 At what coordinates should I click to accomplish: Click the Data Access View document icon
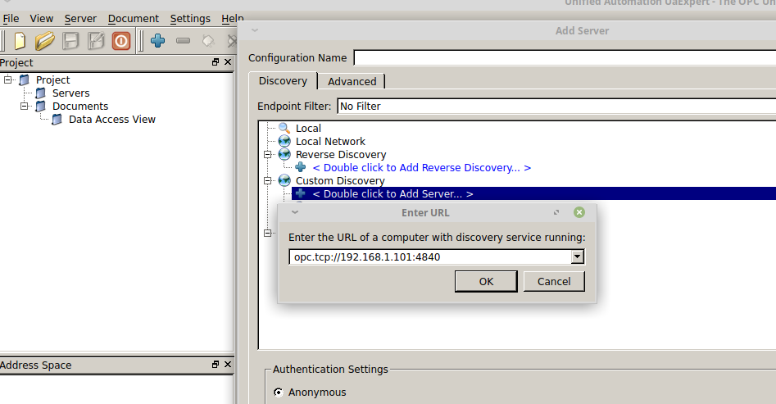(x=57, y=120)
